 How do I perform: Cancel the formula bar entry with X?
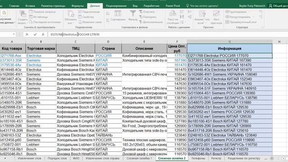[x=27, y=34]
